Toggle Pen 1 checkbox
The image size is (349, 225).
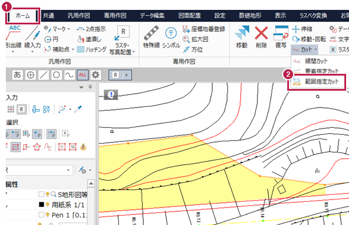coord(41,215)
